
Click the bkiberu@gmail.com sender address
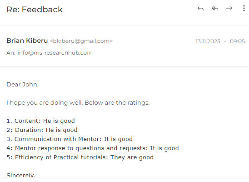(x=81, y=41)
